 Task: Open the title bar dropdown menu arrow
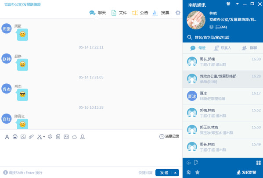tap(238, 4)
